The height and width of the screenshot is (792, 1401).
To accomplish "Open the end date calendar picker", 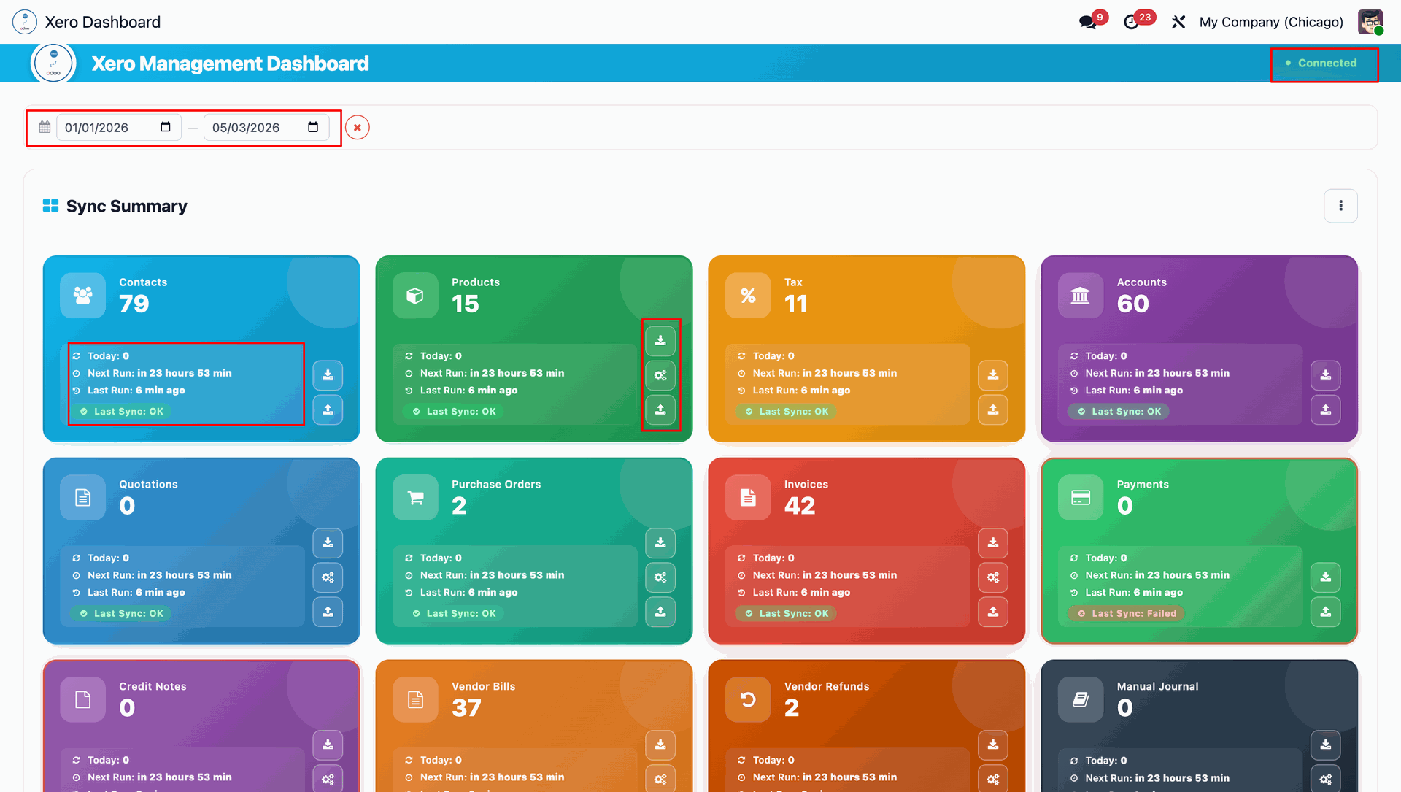I will click(313, 127).
